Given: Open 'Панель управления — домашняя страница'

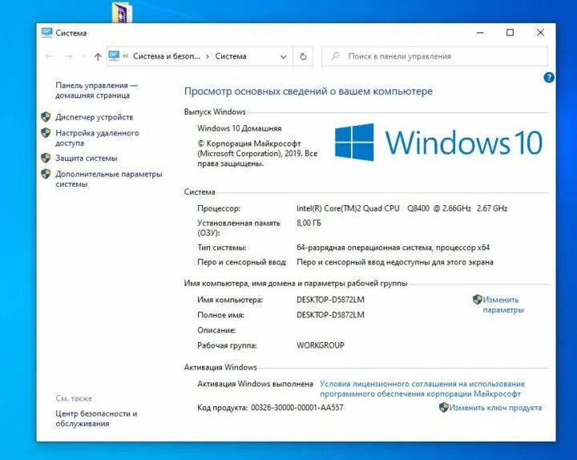Looking at the screenshot, I should [97, 91].
